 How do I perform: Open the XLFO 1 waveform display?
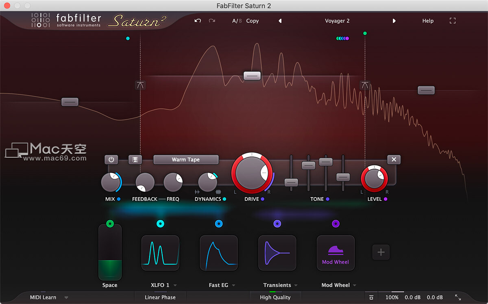160,253
